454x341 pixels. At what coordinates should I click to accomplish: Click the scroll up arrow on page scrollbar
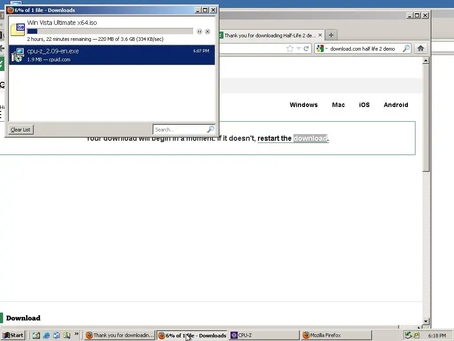[x=426, y=60]
